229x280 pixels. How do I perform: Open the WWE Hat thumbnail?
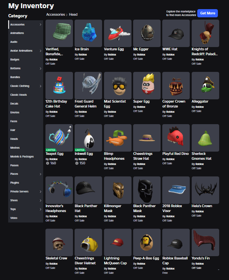[x=176, y=33]
